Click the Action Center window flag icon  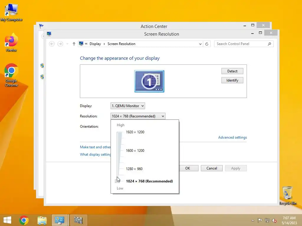coord(41,26)
